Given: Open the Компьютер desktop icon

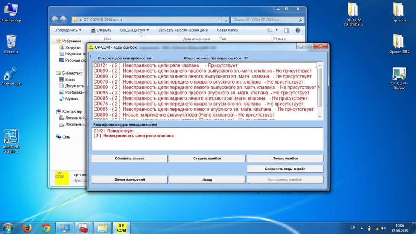Looking at the screenshot, I should coord(11,13).
